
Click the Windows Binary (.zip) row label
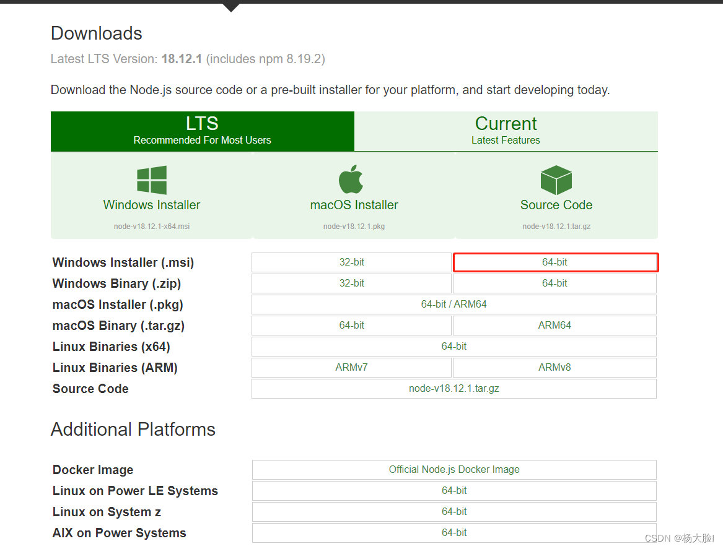point(116,283)
